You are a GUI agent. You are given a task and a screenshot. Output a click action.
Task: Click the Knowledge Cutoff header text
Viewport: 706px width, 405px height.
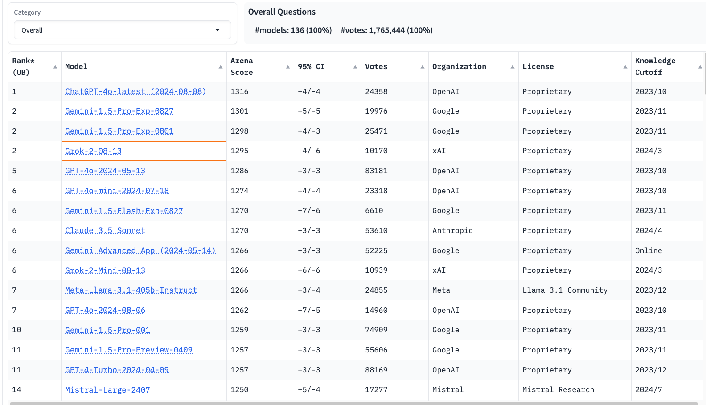[655, 66]
